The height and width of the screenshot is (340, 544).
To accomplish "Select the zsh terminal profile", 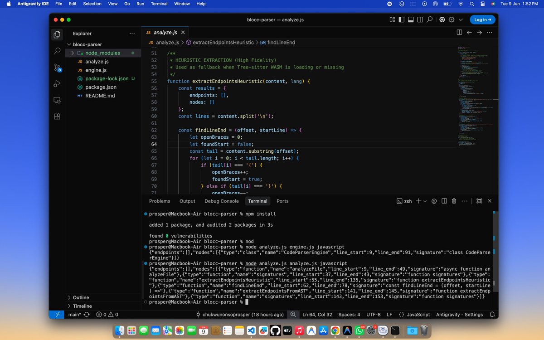I will click(404, 201).
